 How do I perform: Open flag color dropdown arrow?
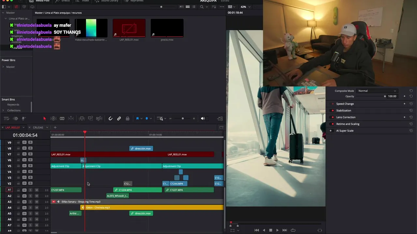tap(141, 119)
